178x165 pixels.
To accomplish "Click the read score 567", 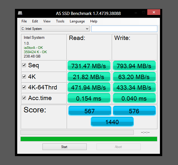I will pyautogui.click(x=90, y=111).
